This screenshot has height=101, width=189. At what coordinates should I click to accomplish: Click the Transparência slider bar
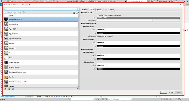124,20
